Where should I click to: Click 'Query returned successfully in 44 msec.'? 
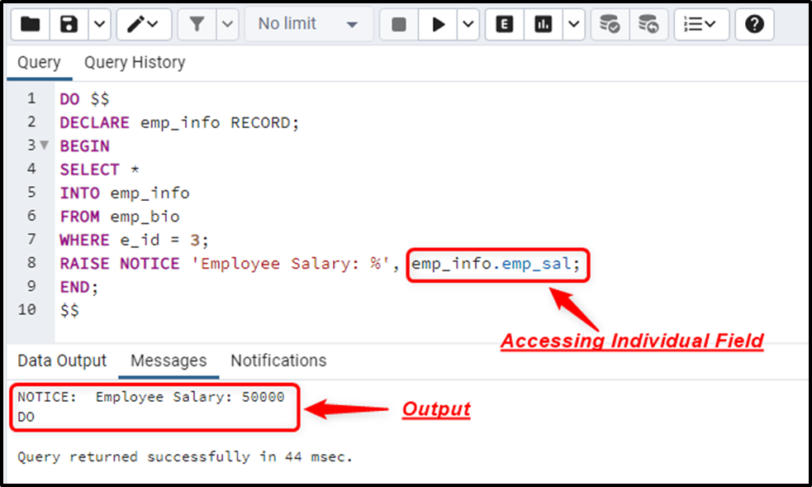pyautogui.click(x=185, y=456)
